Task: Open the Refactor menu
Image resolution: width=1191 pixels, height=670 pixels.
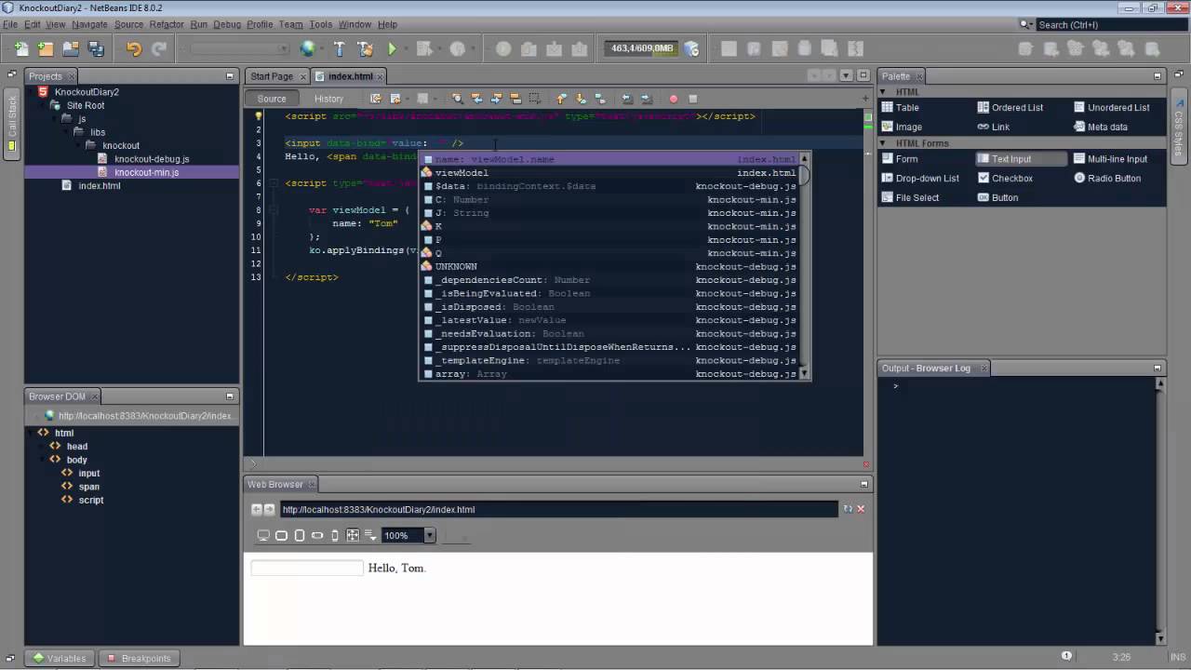Action: (x=167, y=24)
